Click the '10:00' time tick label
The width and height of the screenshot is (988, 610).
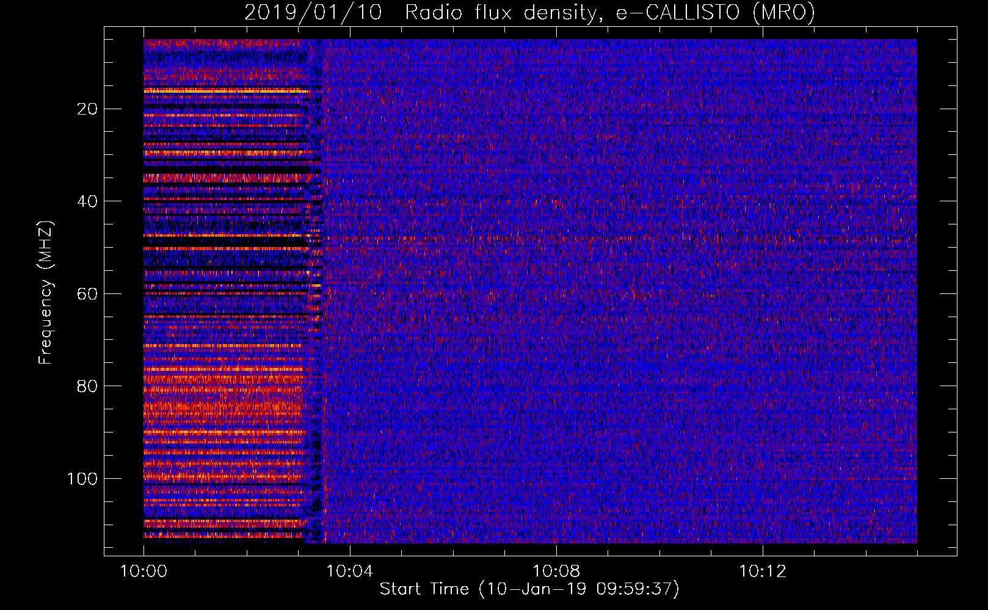click(143, 572)
